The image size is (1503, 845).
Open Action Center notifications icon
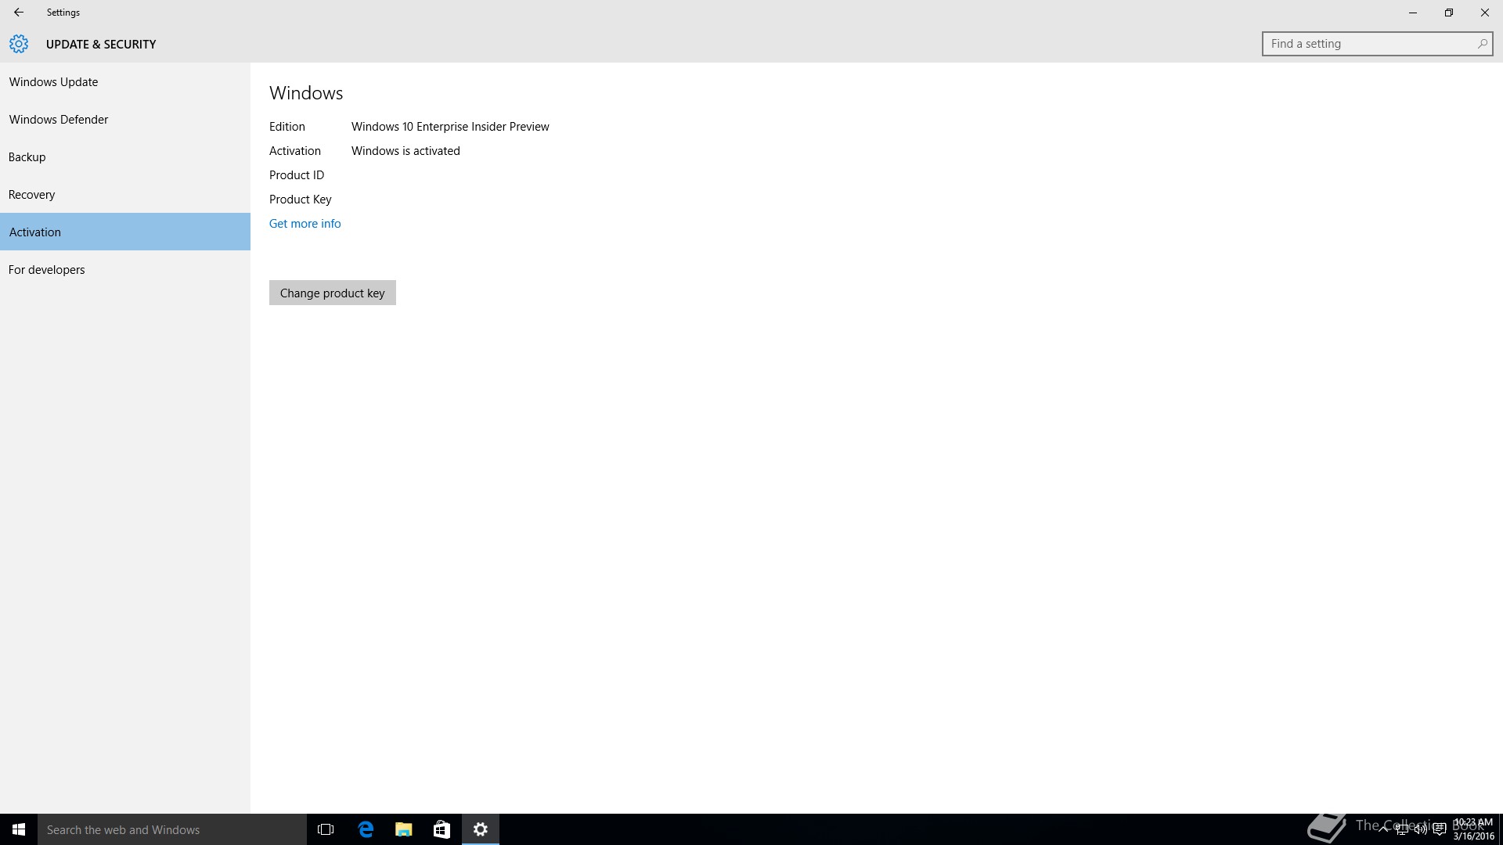click(x=1439, y=829)
